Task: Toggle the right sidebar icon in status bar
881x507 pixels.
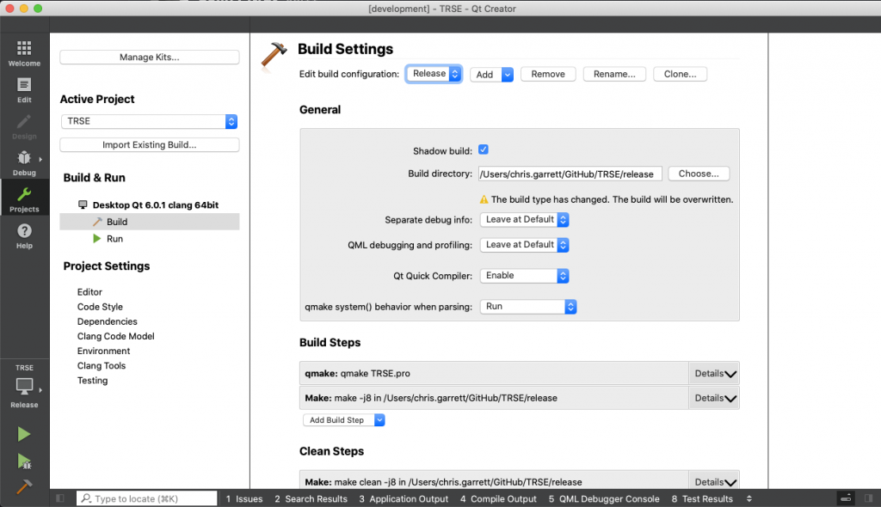Action: point(869,498)
